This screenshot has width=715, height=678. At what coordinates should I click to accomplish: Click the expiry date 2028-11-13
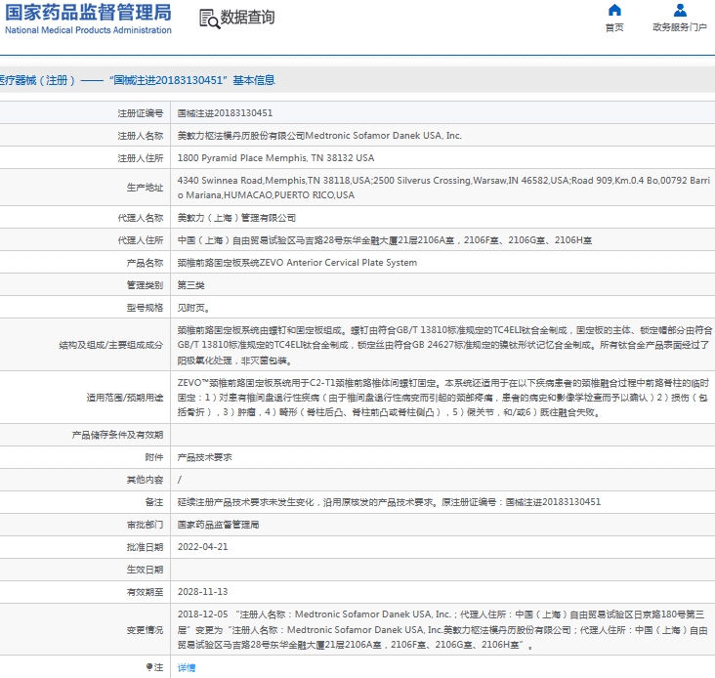[x=202, y=592]
